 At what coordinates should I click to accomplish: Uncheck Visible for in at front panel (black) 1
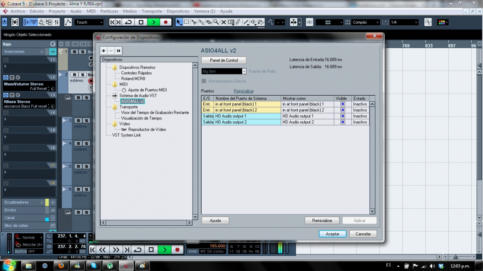point(343,104)
